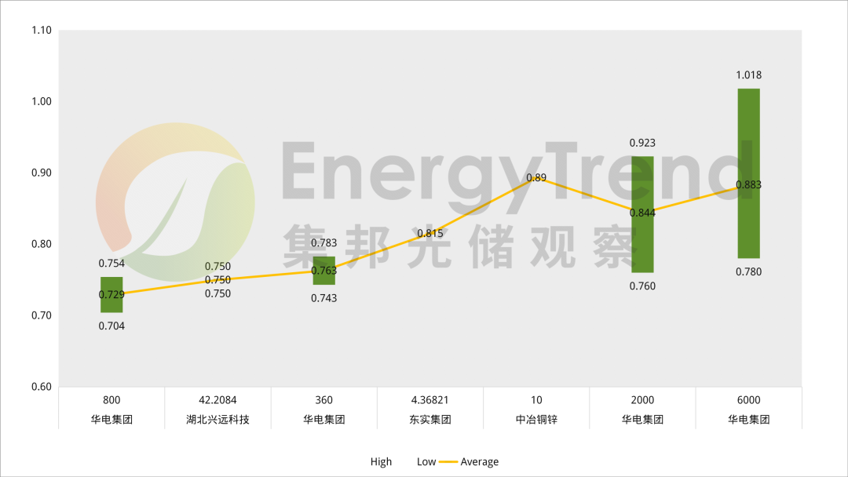
Task: Click the 1.10 value on the y-axis
Action: pos(43,30)
